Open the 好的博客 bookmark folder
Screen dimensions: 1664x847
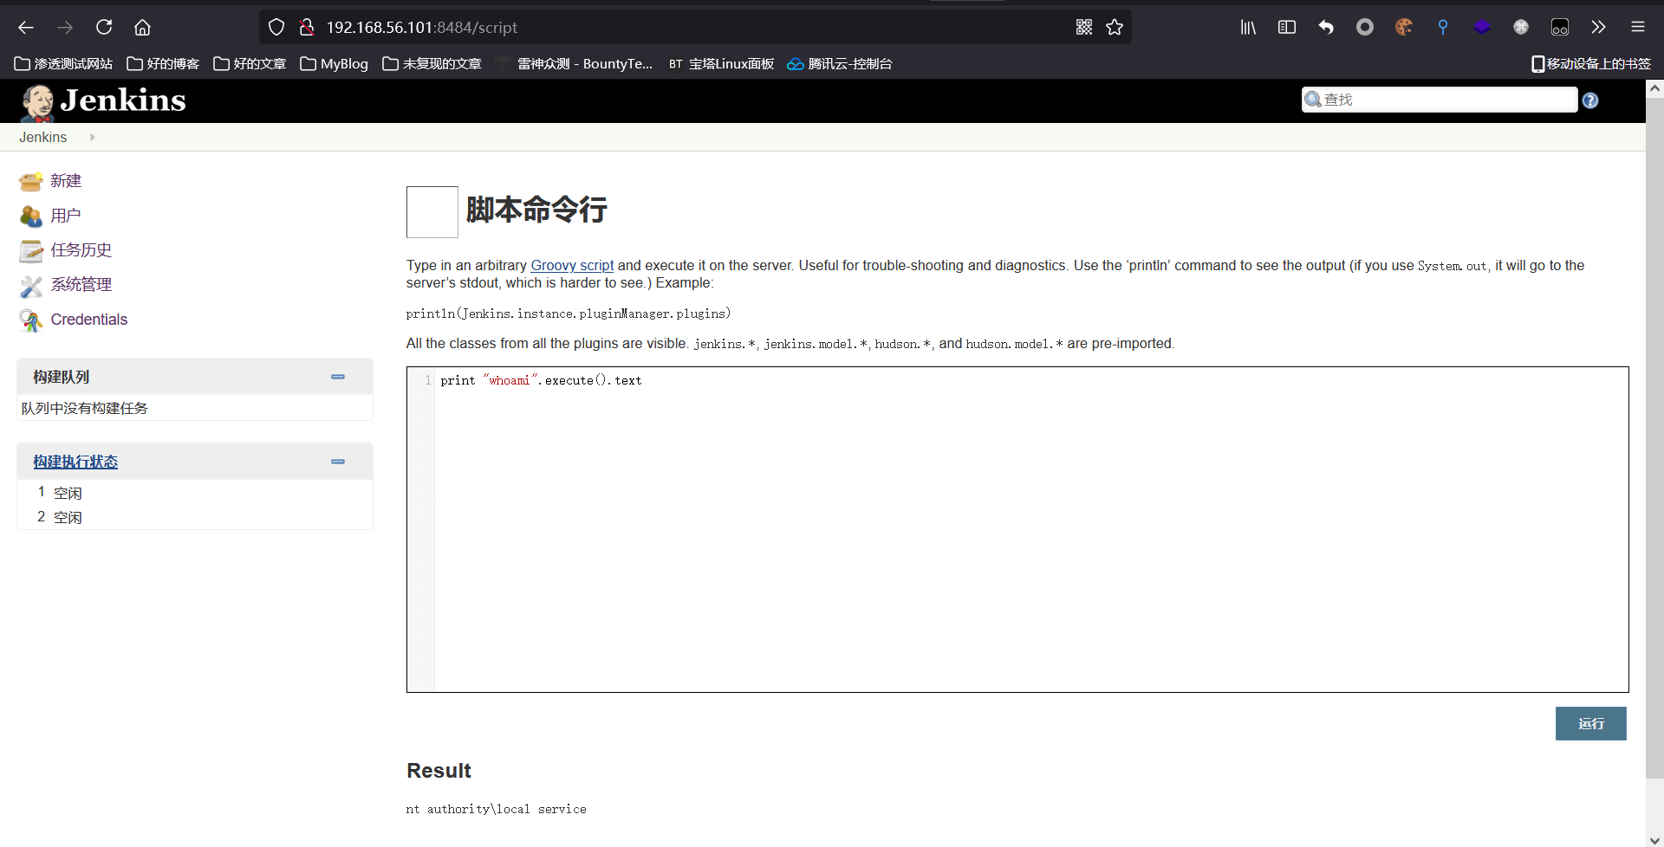[163, 64]
